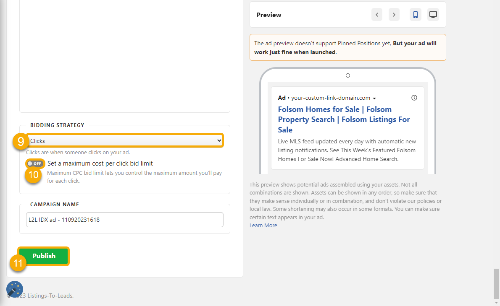
Task: Open the bidding strategy dropdown showing Clicks
Action: tap(124, 140)
